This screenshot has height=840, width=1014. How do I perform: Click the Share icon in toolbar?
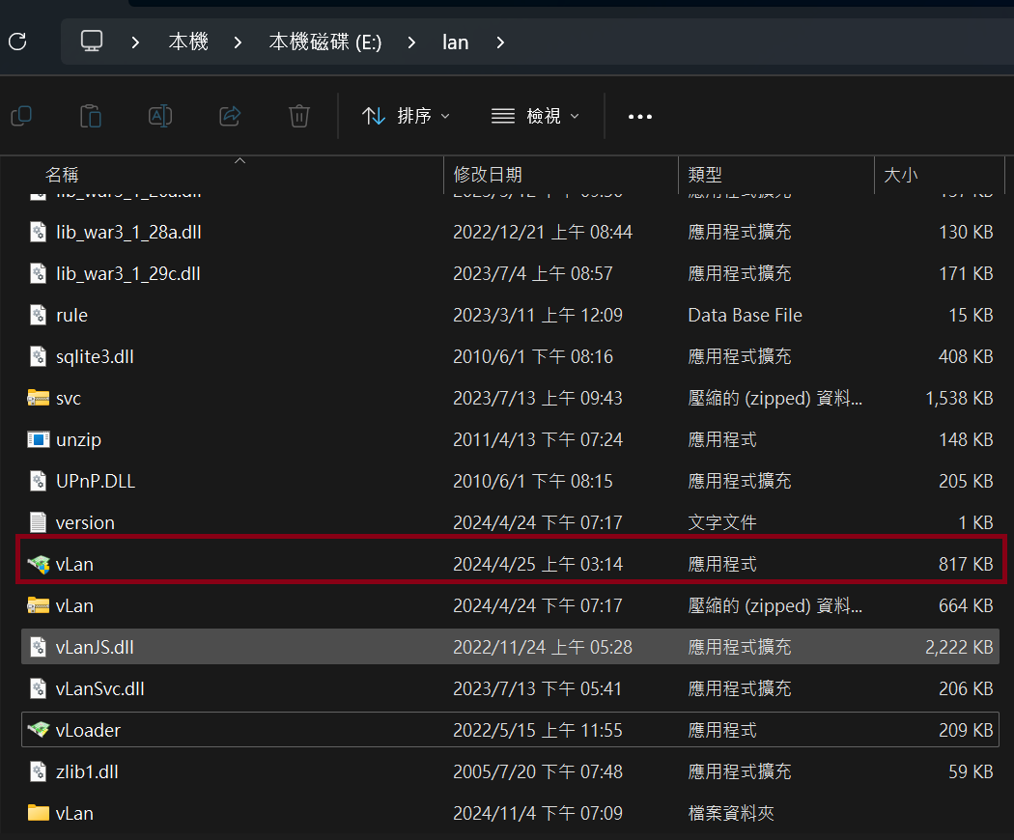[230, 116]
